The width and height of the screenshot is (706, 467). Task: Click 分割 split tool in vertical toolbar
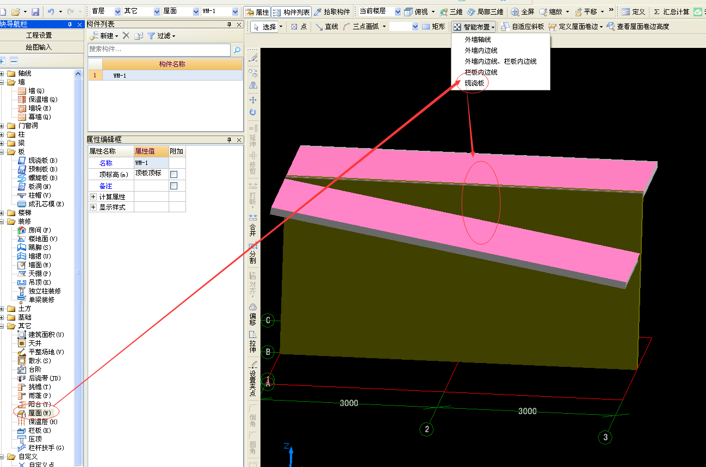coord(252,253)
